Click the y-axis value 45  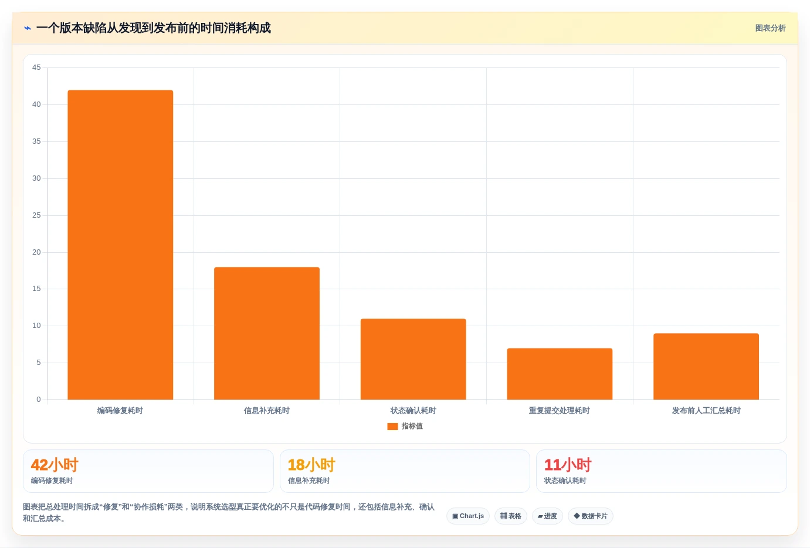36,67
